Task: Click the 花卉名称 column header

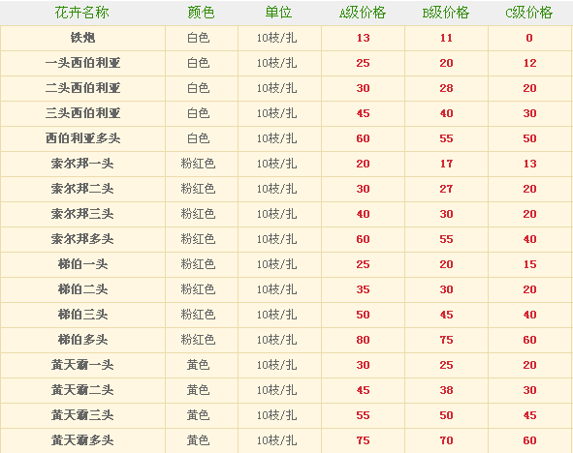Action: [x=82, y=13]
